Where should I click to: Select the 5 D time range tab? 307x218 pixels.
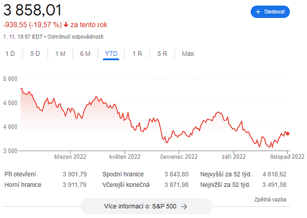[x=35, y=54]
